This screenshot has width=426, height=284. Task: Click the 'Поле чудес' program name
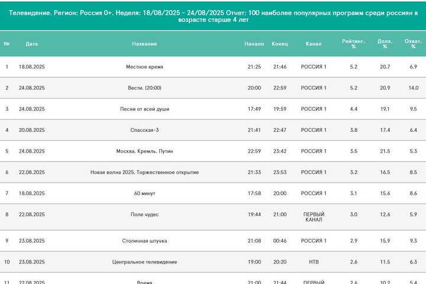144,214
